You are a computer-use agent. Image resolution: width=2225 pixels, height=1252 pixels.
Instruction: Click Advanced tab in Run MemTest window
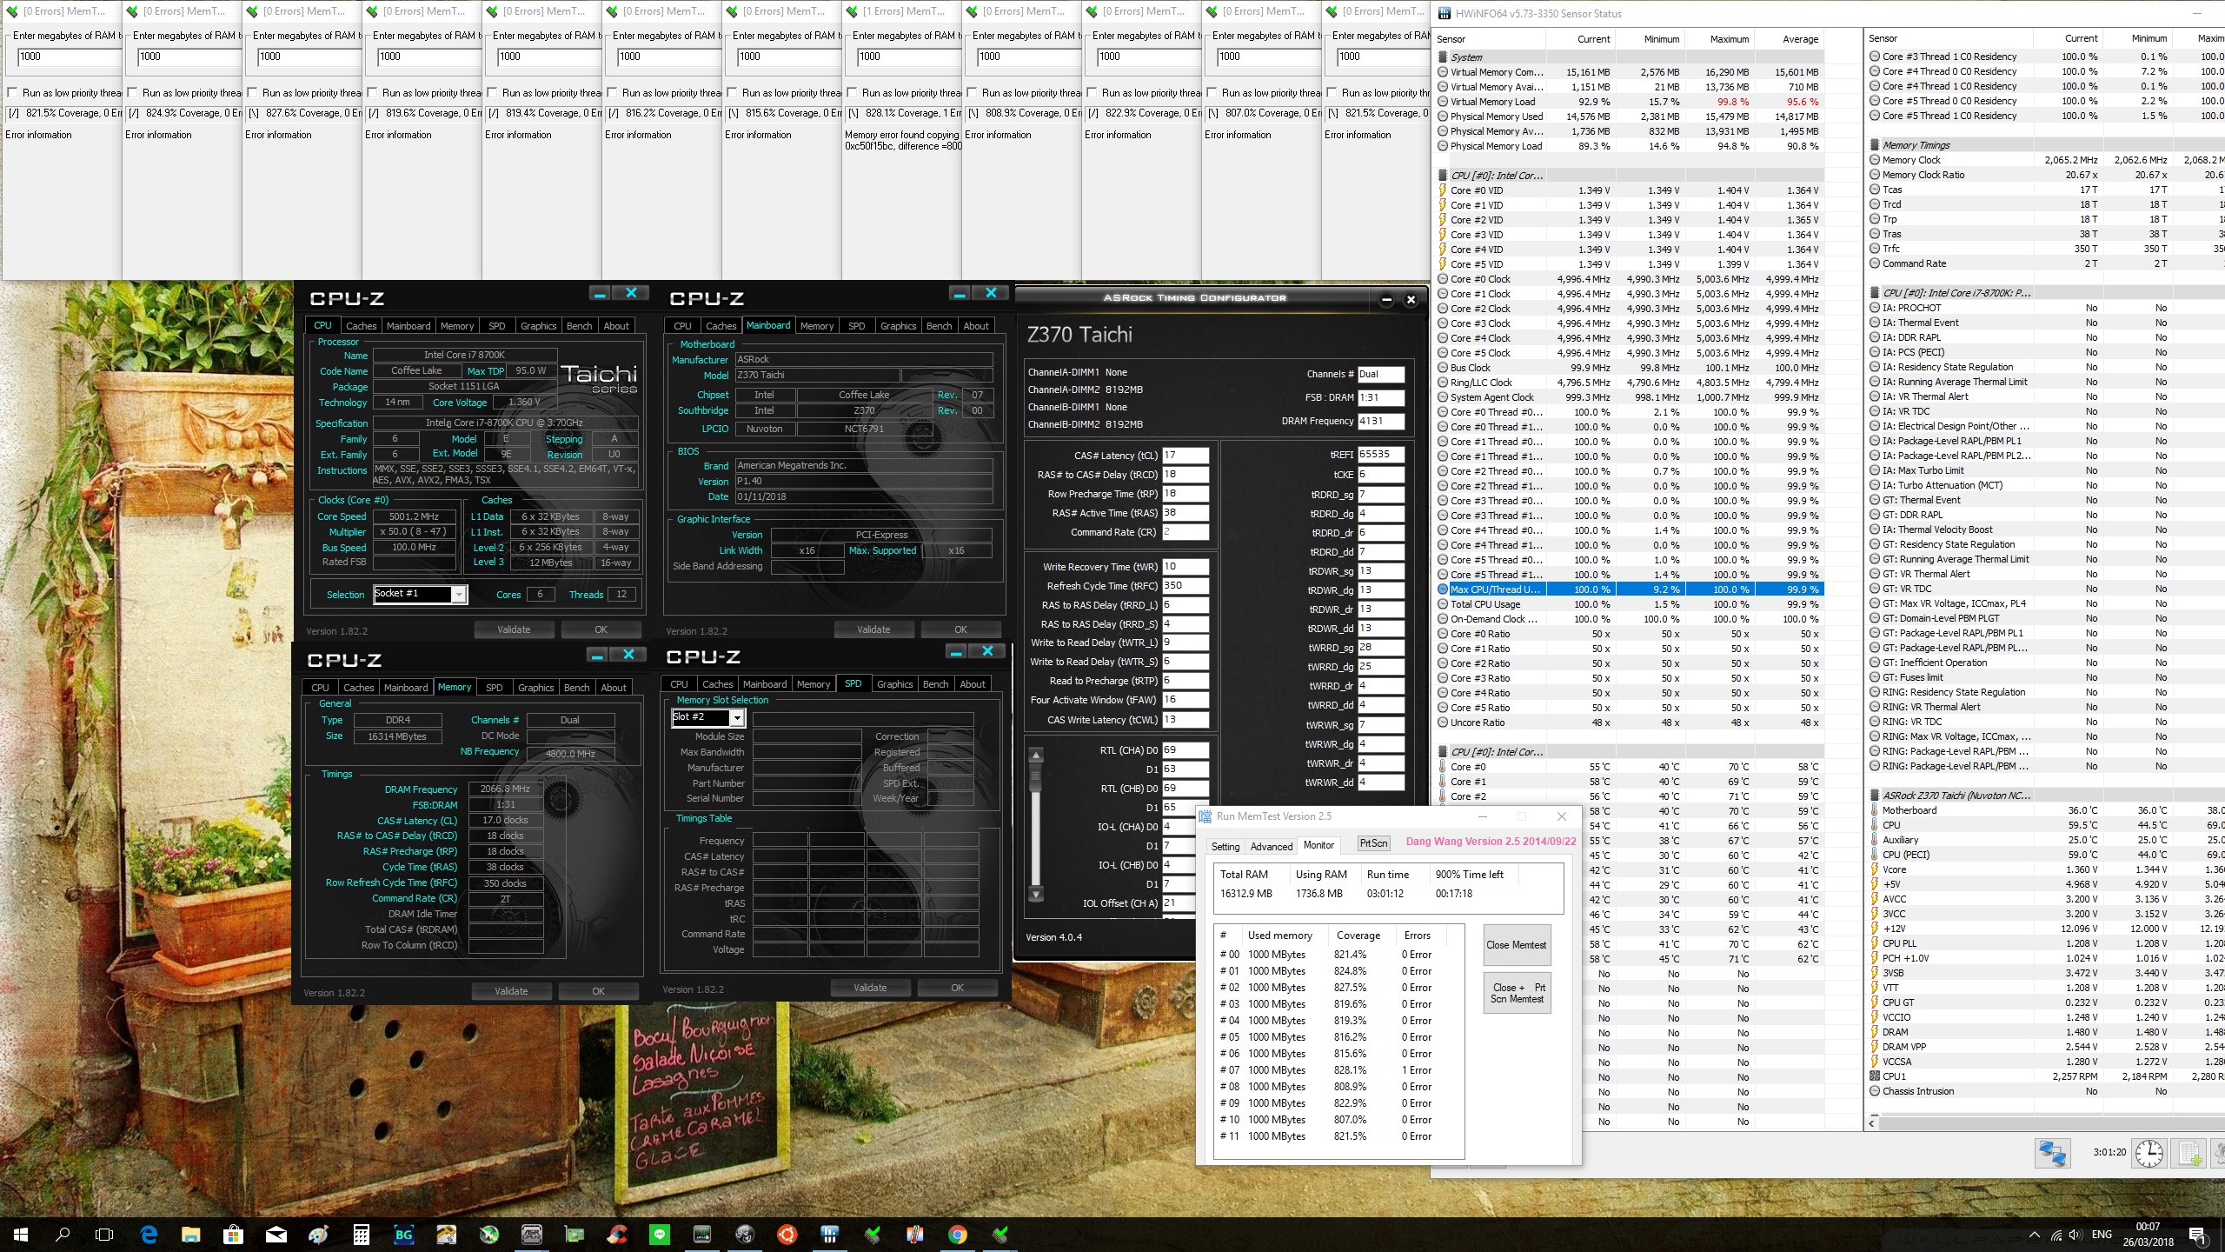coord(1268,845)
